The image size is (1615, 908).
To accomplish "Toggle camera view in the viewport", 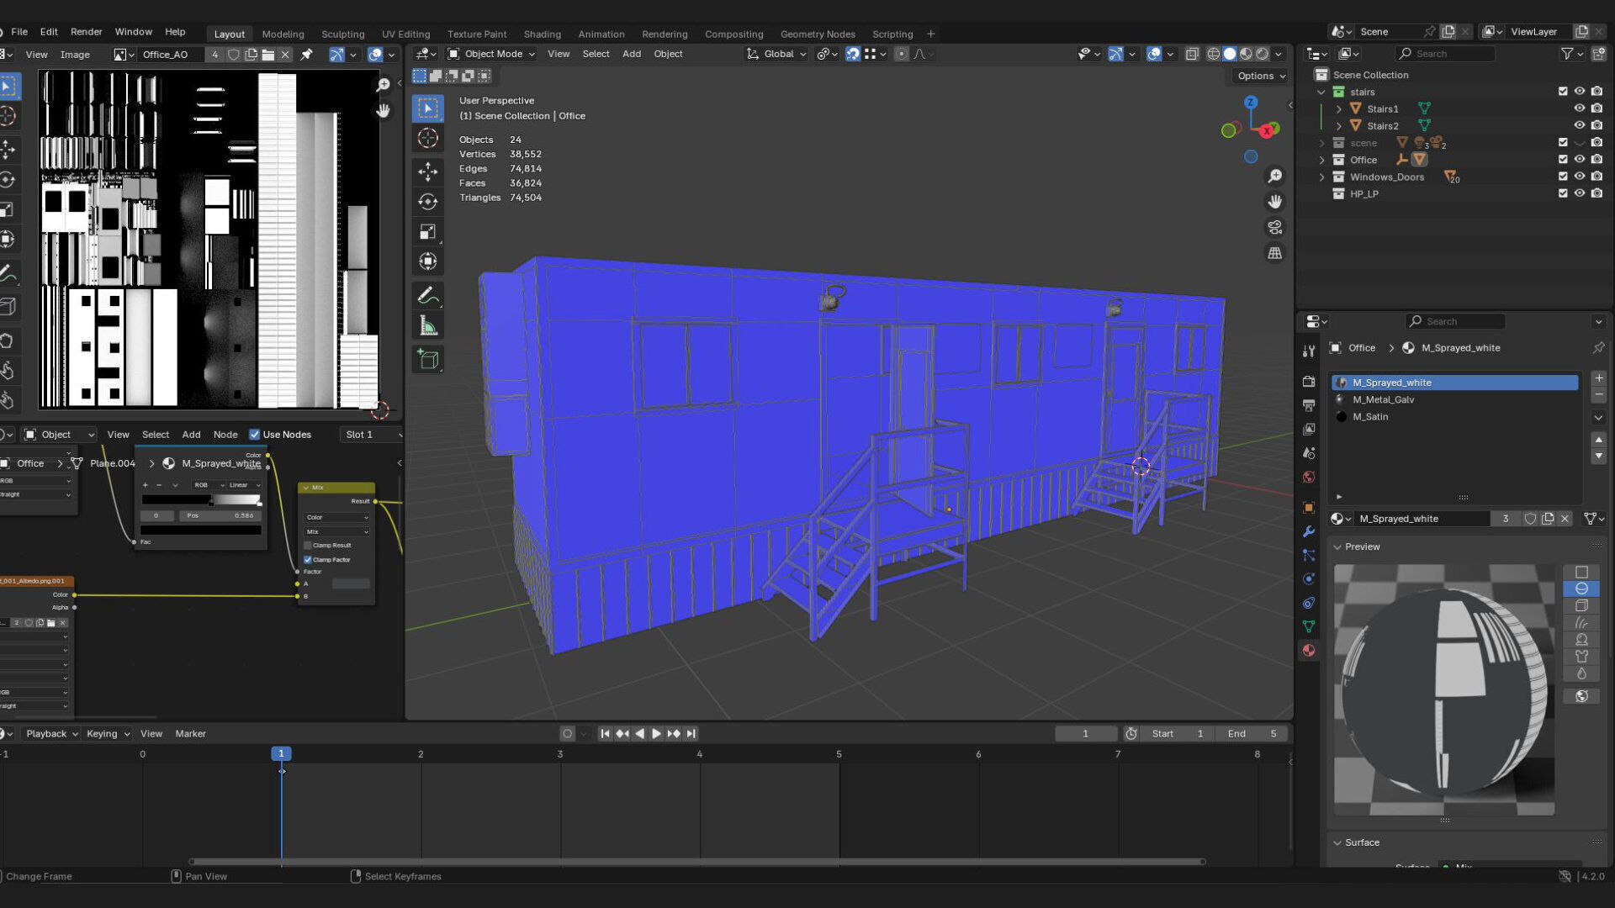I will click(x=1275, y=227).
